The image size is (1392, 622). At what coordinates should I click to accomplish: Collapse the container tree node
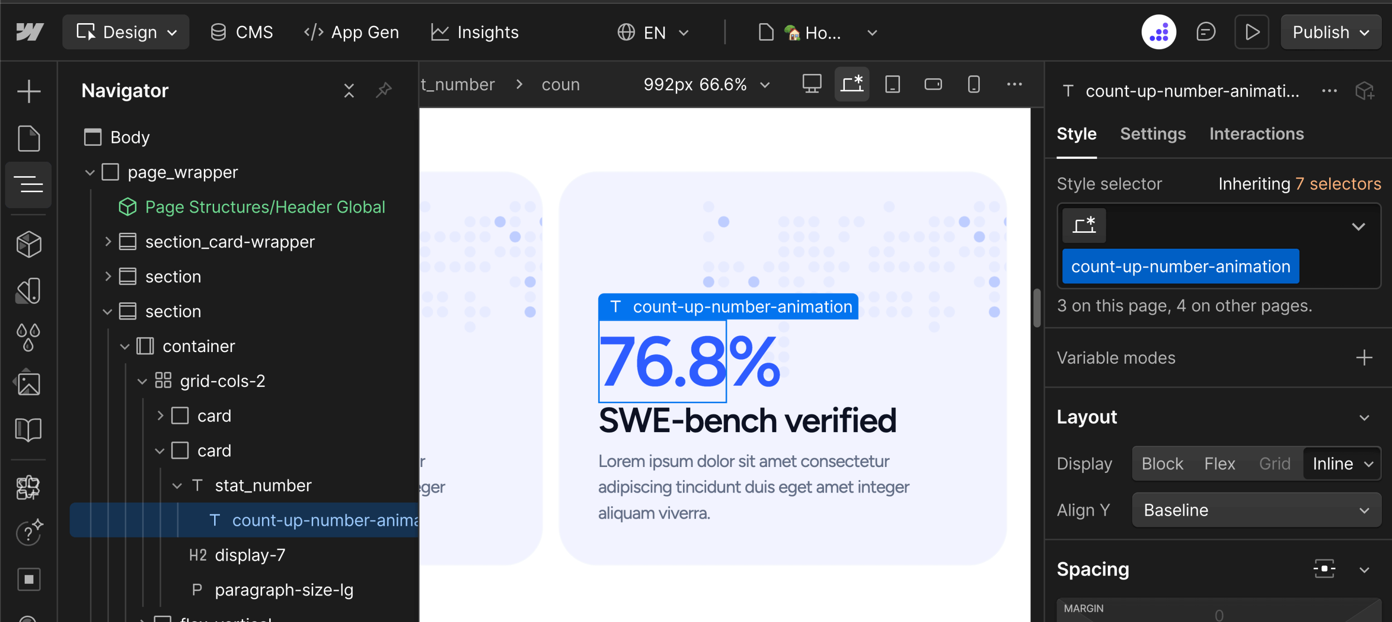coord(124,346)
